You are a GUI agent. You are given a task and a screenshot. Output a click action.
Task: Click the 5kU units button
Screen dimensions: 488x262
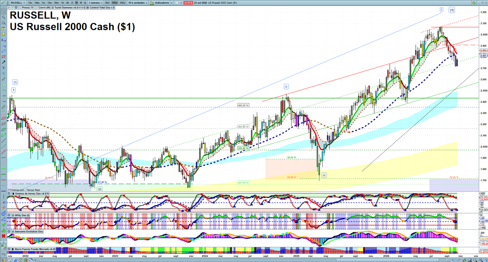[107, 3]
